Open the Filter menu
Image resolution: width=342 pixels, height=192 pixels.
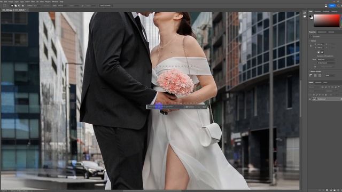[x=33, y=2]
